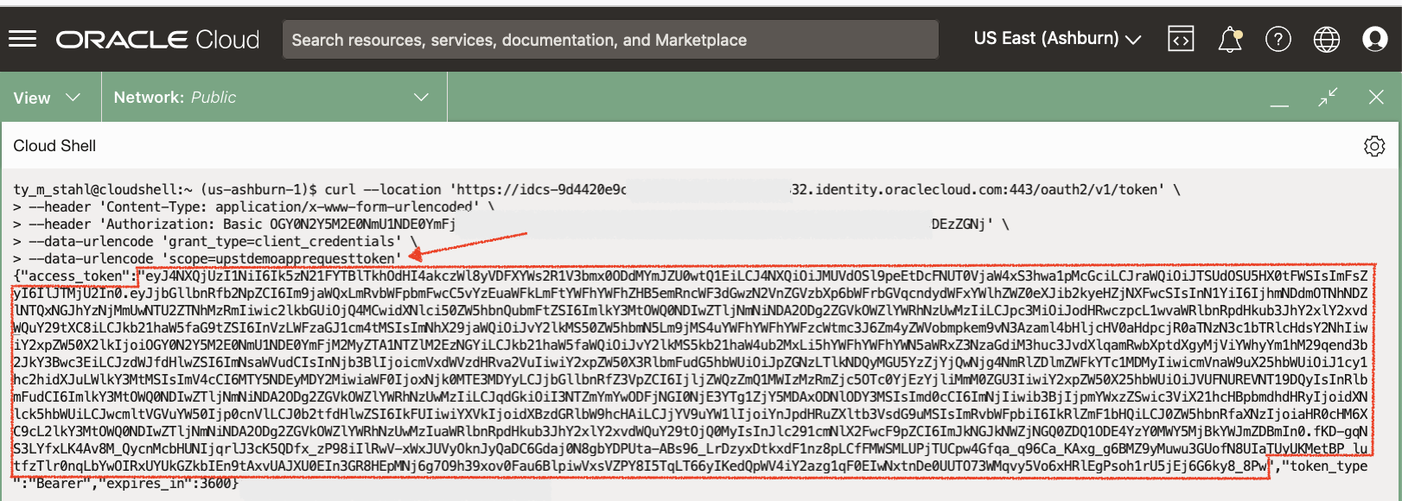
Task: Open Cloud Shell settings gear
Action: (x=1374, y=146)
